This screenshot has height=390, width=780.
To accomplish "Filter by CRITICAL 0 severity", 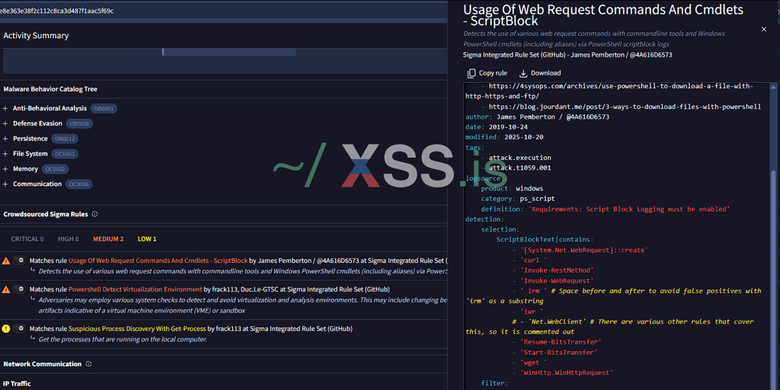I will 27,239.
